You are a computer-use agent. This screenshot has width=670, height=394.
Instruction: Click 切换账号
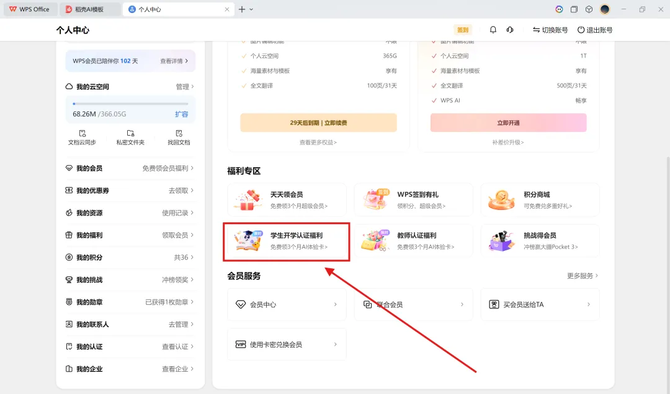[550, 30]
